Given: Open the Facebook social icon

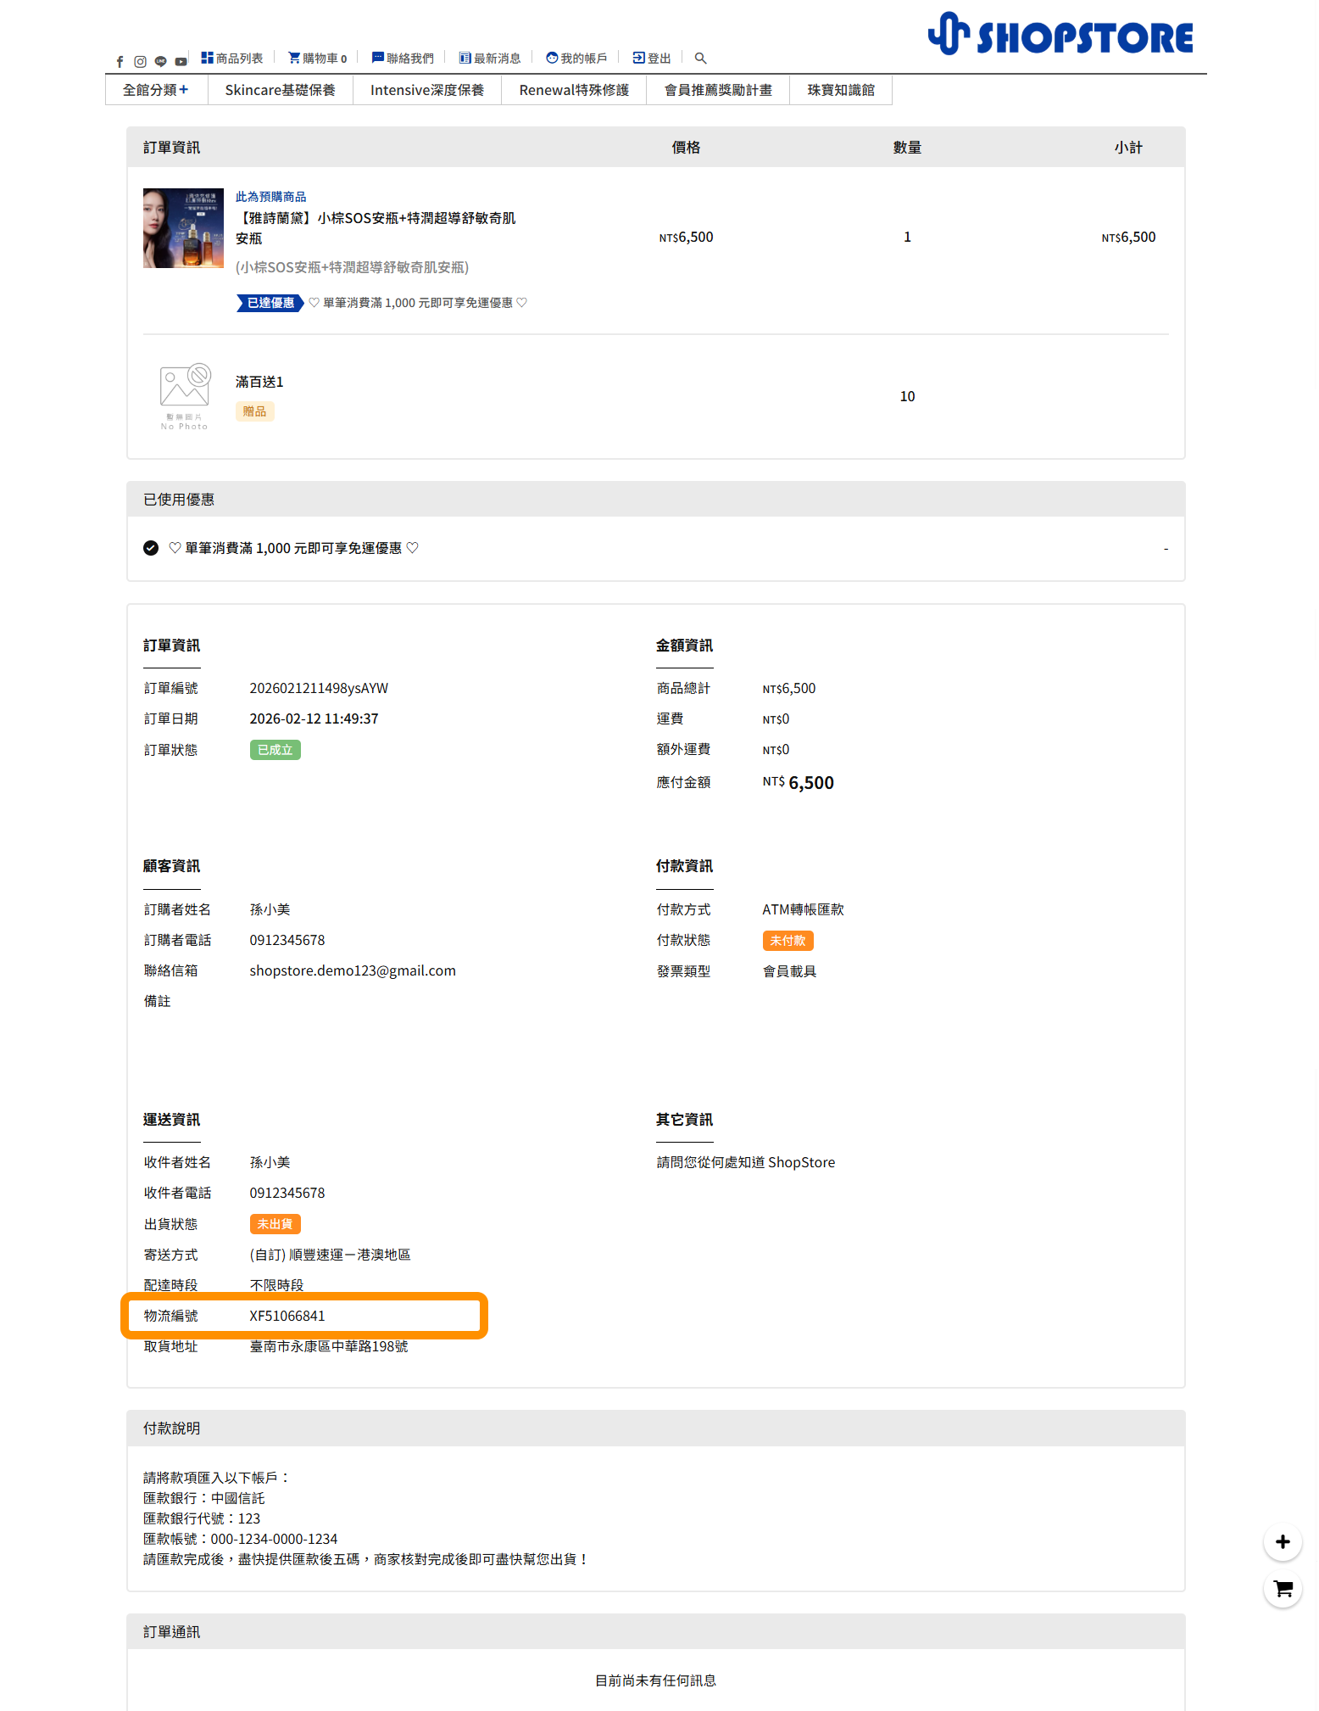Looking at the screenshot, I should (x=120, y=61).
